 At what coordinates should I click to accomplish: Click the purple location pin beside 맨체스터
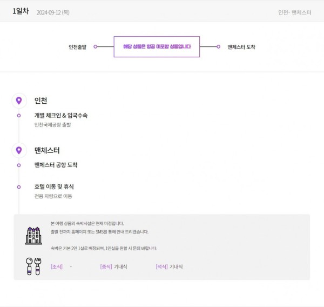(x=19, y=150)
